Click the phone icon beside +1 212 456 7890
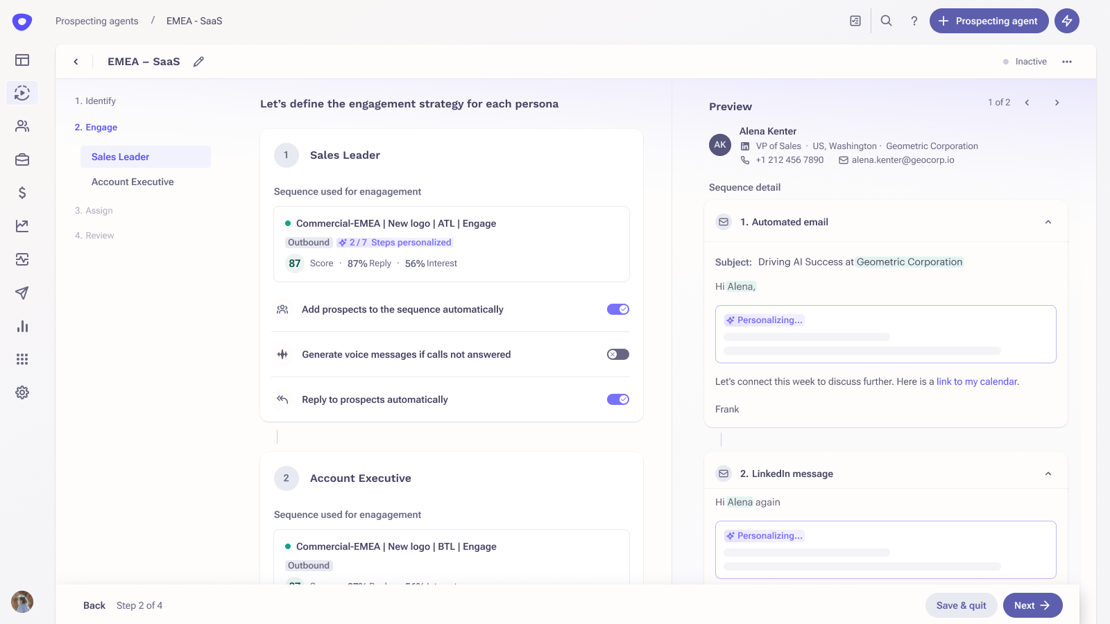The image size is (1110, 624). pos(745,160)
